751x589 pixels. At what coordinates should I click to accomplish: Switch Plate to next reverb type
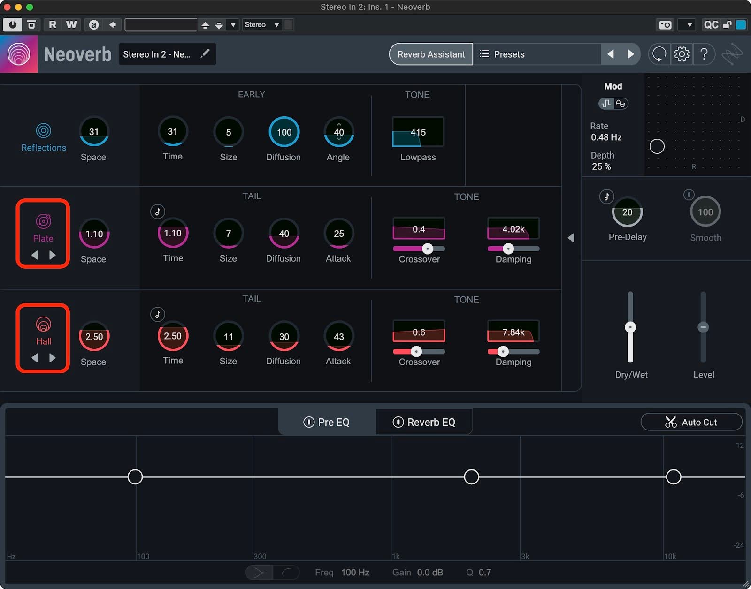[x=52, y=255]
